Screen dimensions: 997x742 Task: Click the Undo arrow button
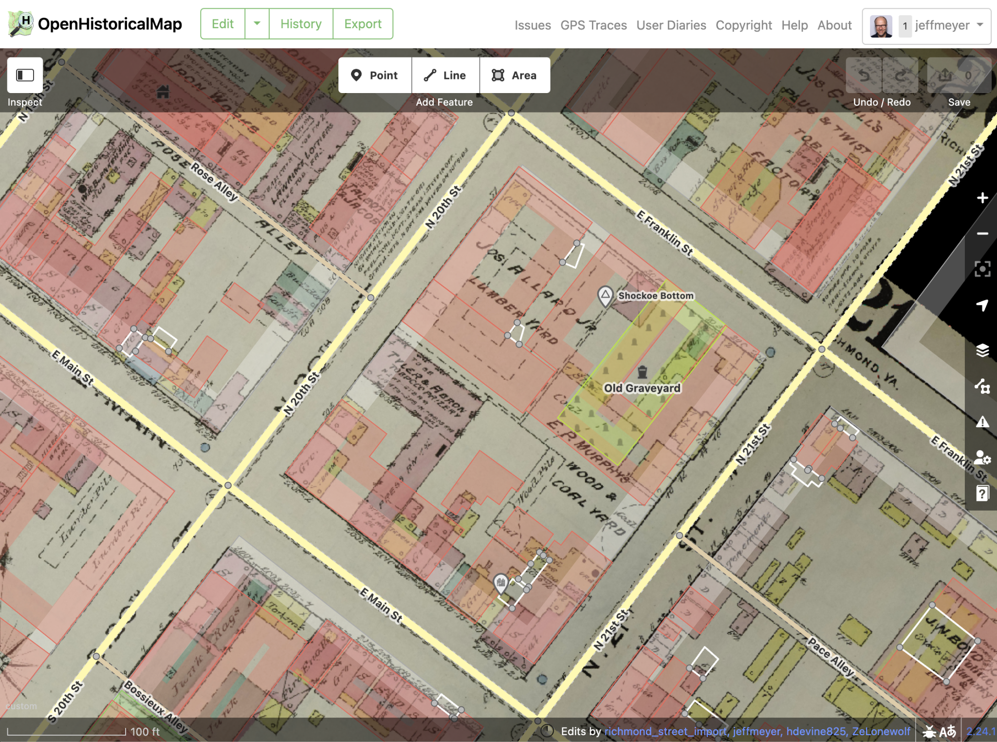click(864, 75)
